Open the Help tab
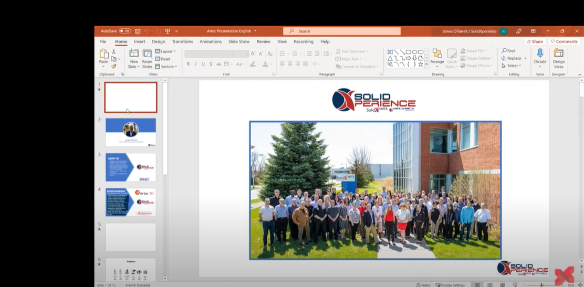Viewport: 584px width, 287px height. tap(325, 41)
